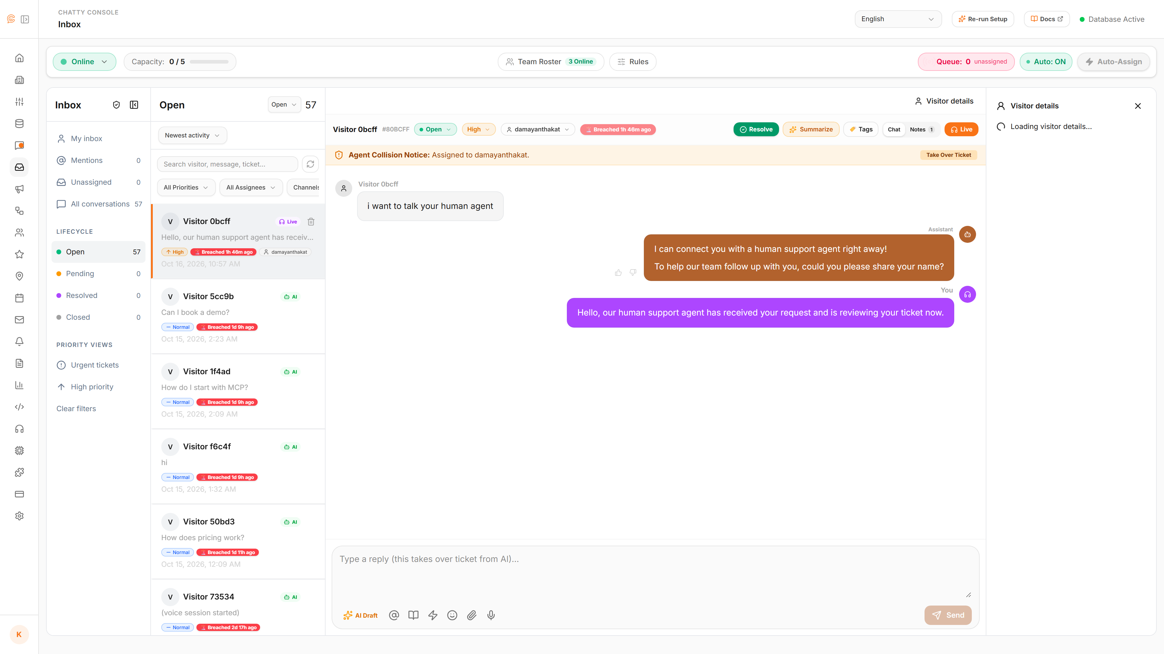The height and width of the screenshot is (654, 1164).
Task: Open the All Priorities filter dropdown
Action: click(x=186, y=187)
